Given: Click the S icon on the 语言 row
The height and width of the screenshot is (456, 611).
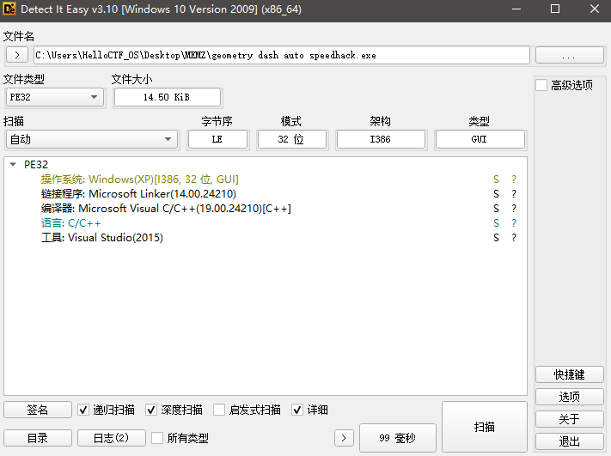Looking at the screenshot, I should (x=496, y=223).
